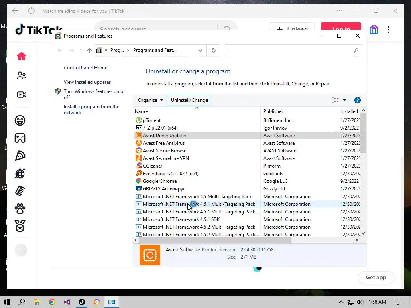Open Chrome from the taskbar
The height and width of the screenshot is (308, 411).
(52, 302)
